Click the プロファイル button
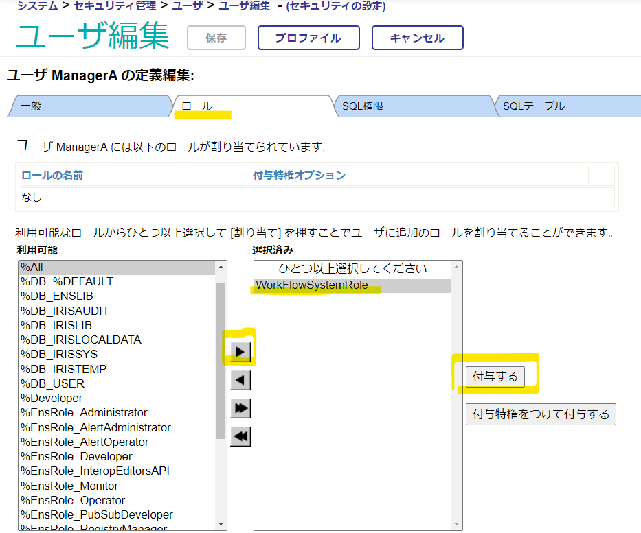641x533 pixels. pyautogui.click(x=308, y=38)
